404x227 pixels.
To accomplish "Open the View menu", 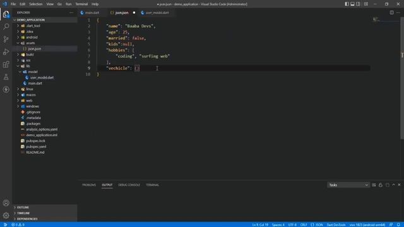I will tap(50, 4).
